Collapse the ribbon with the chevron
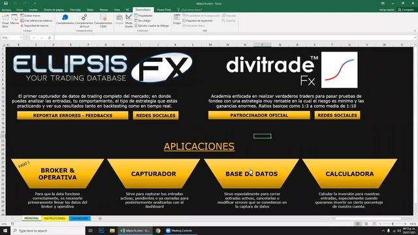Image resolution: width=418 pixels, height=235 pixels. pyautogui.click(x=415, y=31)
